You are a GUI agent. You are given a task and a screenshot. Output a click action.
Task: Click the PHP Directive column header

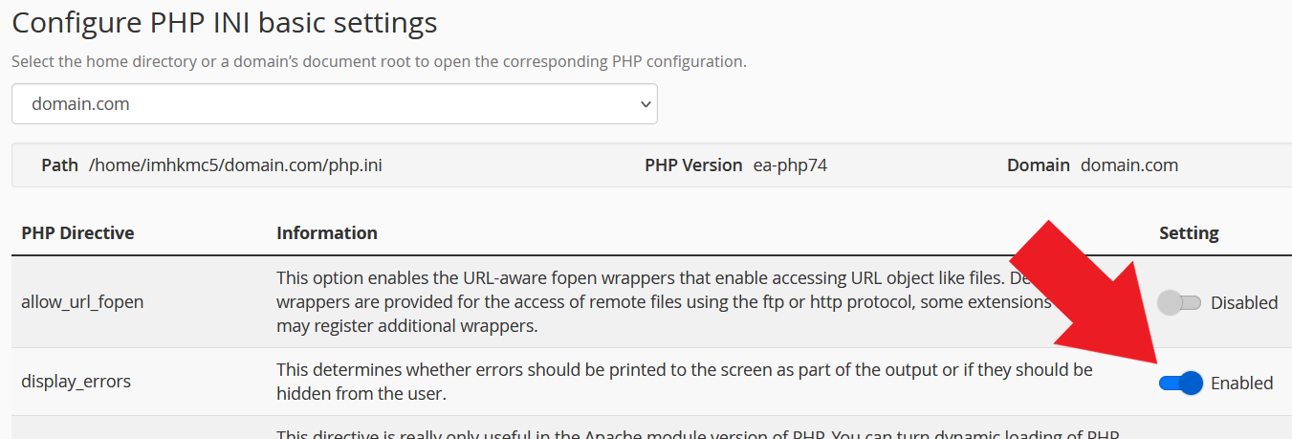tap(77, 232)
